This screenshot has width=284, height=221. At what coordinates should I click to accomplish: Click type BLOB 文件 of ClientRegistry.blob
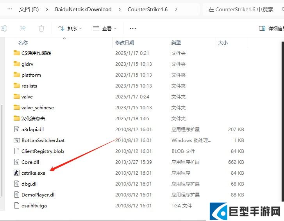[x=183, y=151]
